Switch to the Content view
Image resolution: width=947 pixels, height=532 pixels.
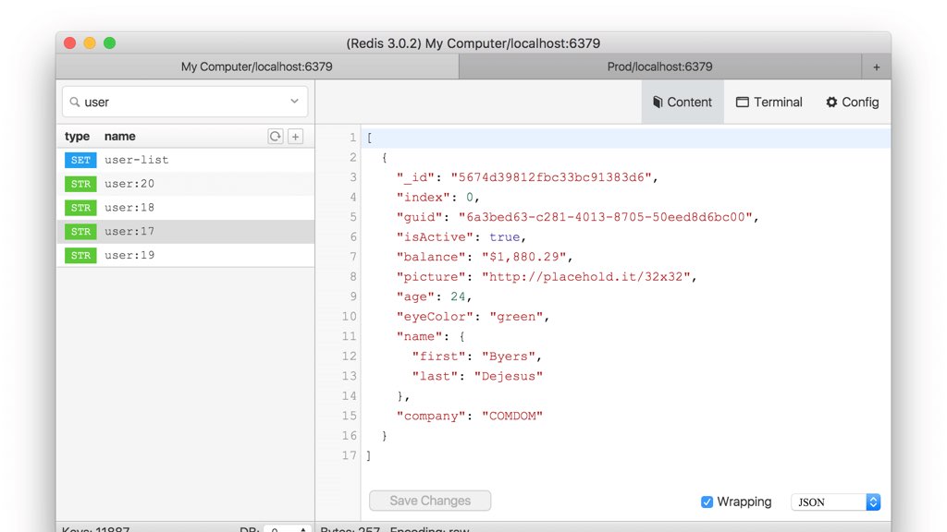tap(683, 102)
